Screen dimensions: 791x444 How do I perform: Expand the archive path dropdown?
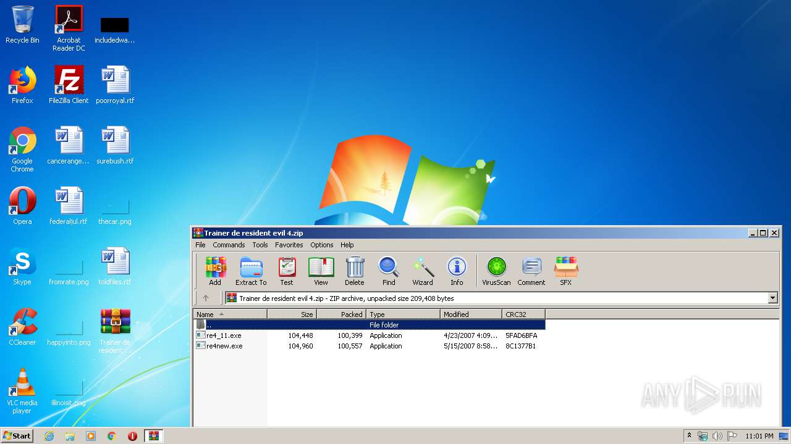point(772,298)
